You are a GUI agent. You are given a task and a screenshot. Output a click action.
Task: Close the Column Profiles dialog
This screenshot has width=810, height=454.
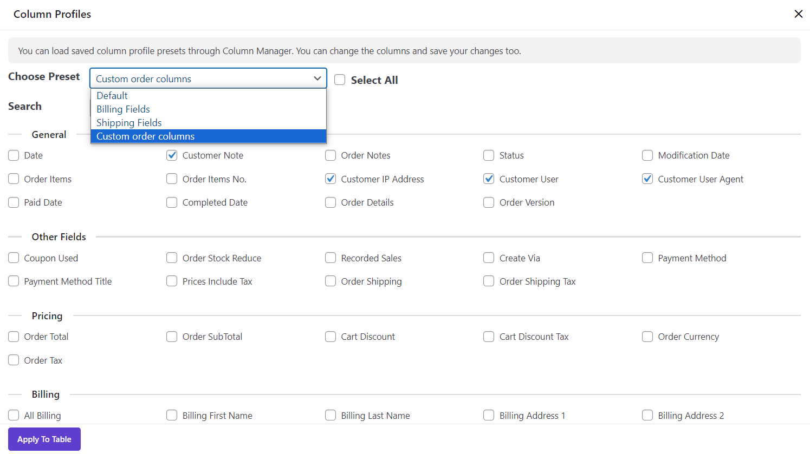[798, 14]
